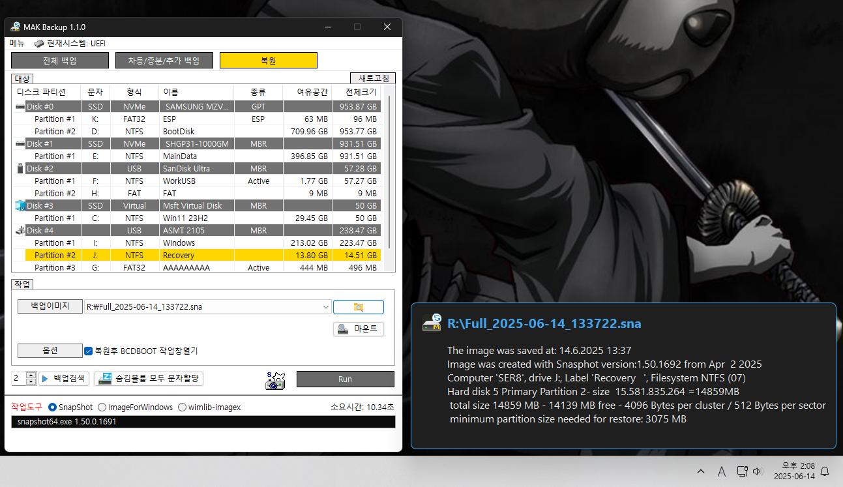Image resolution: width=843 pixels, height=487 pixels.
Task: Decrease the number stepper value
Action: point(31,382)
